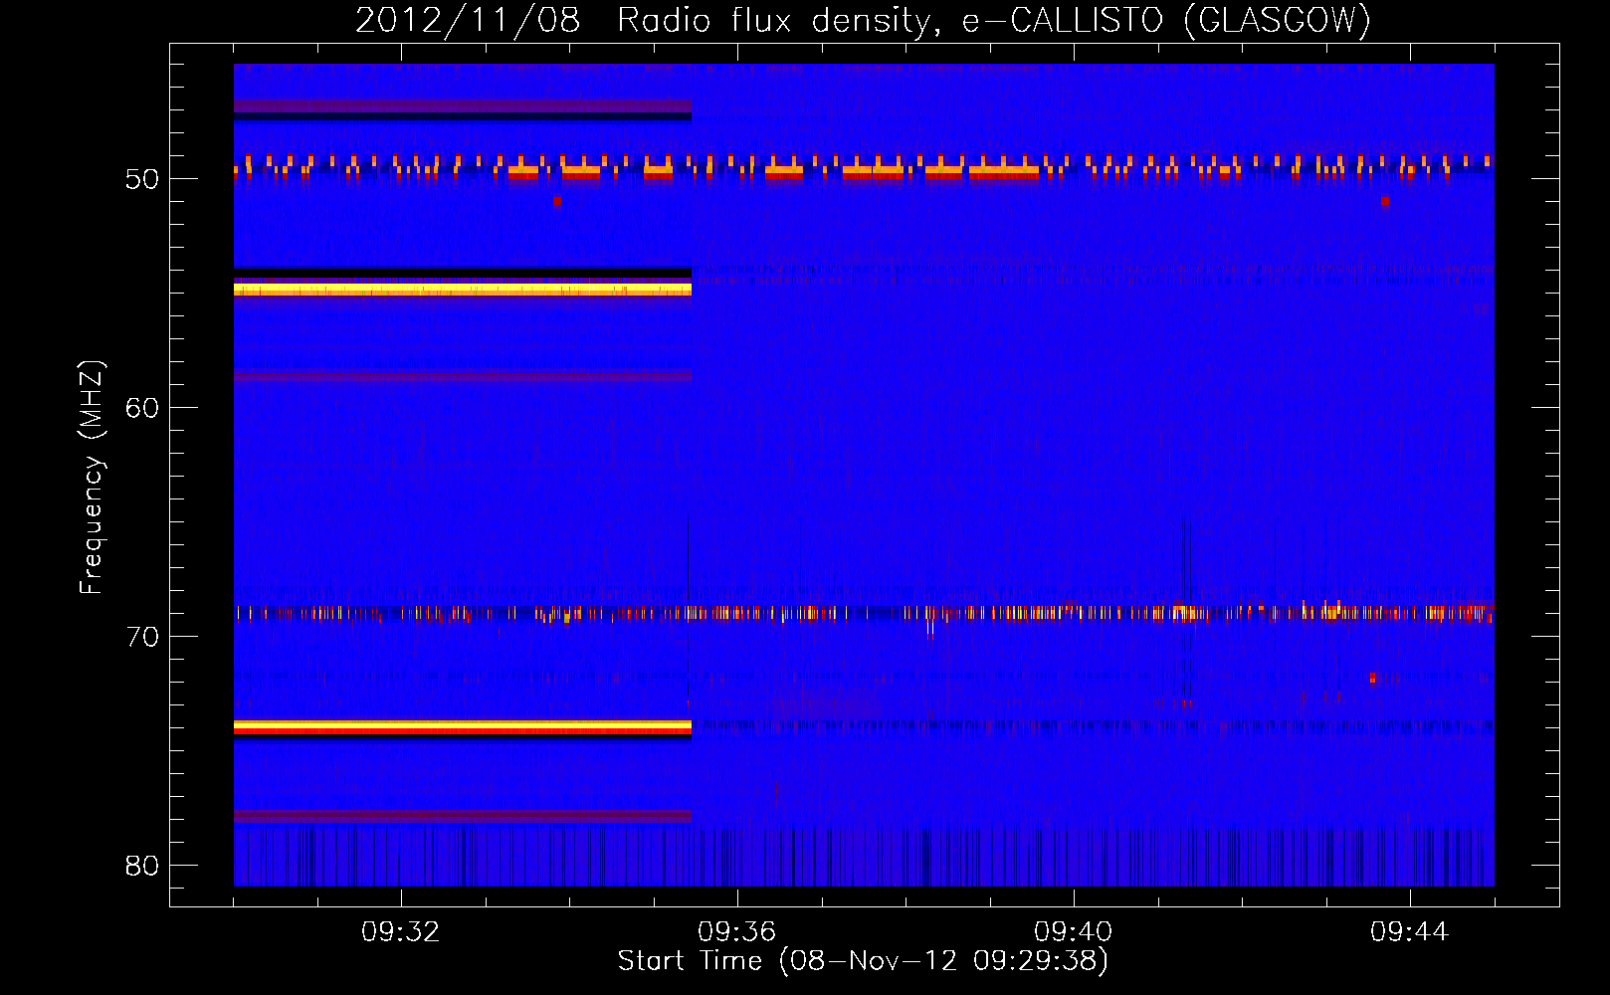The height and width of the screenshot is (995, 1610).
Task: Click the 09:36 time tick label
Action: tap(737, 932)
